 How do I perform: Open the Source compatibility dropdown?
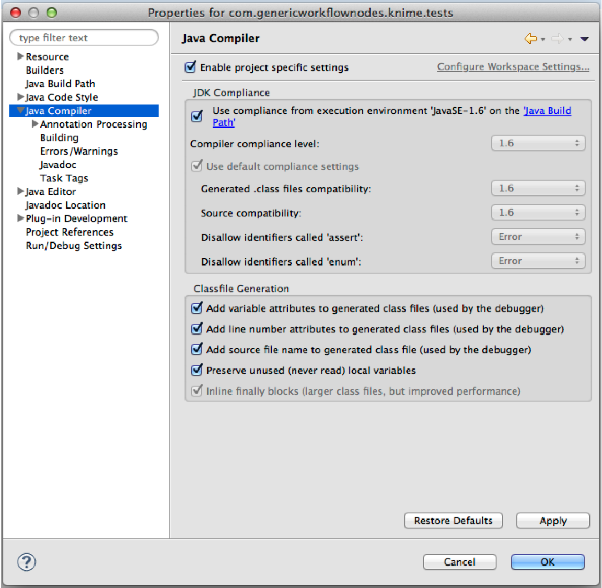(538, 213)
